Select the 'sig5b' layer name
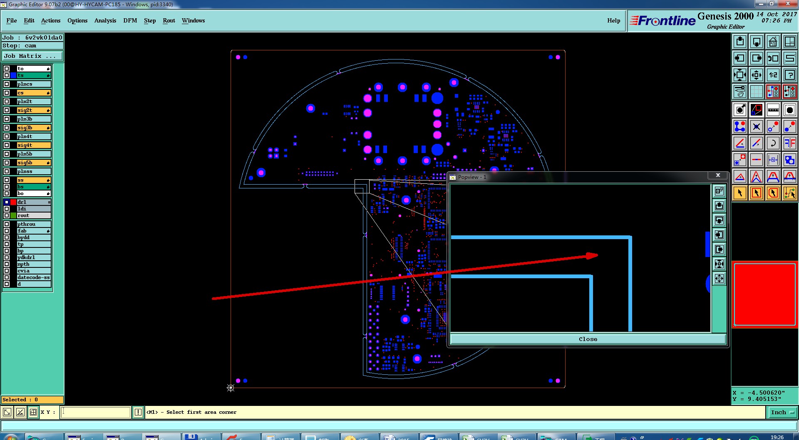 pyautogui.click(x=34, y=163)
